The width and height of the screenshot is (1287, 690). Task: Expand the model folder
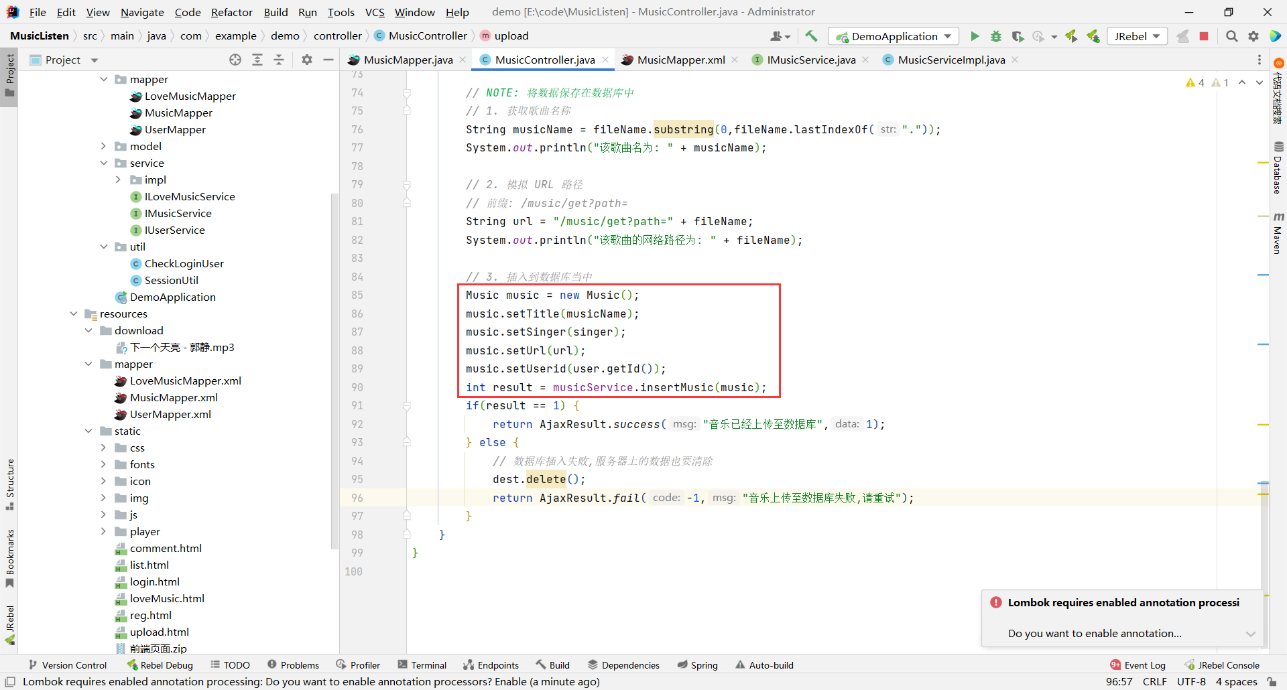[103, 146]
